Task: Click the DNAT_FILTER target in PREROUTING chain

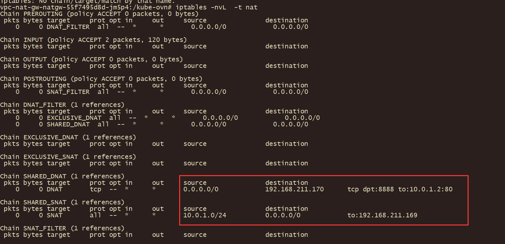Action: pos(68,27)
